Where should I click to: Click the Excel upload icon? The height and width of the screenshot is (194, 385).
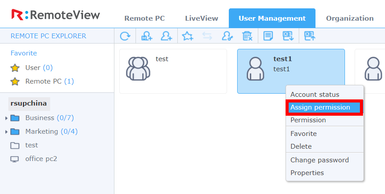point(310,36)
